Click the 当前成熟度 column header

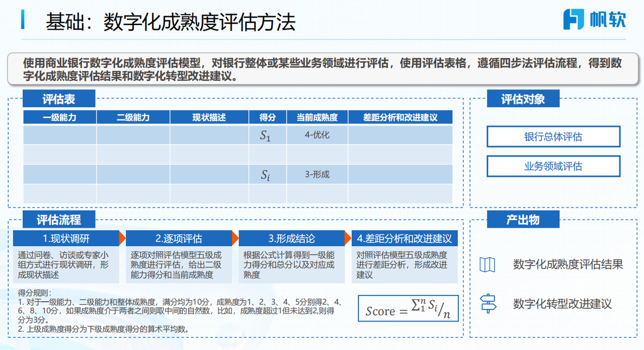click(x=317, y=117)
